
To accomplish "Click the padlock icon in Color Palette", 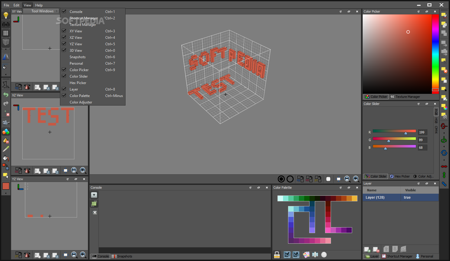I will coord(277,255).
